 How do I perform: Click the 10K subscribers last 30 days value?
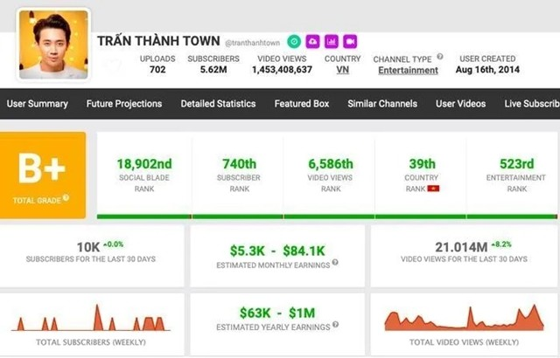point(88,247)
